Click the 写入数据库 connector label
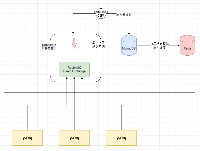Image resolution: width=200 pixels, height=151 pixels. coord(124,14)
